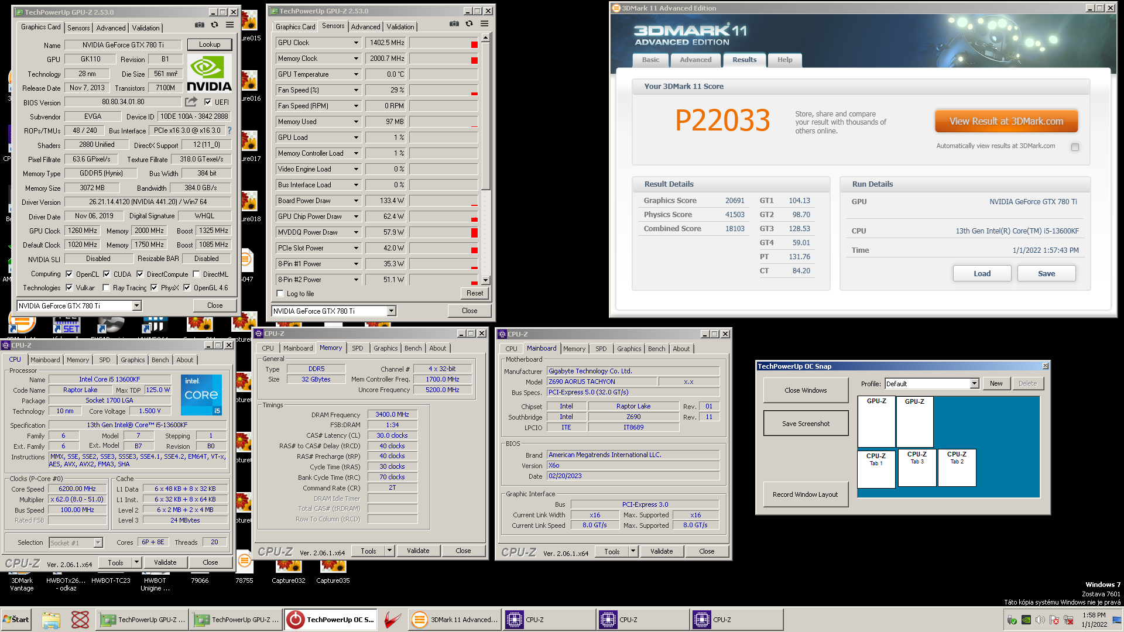This screenshot has width=1124, height=632.
Task: Click the Start button
Action: pos(16,620)
